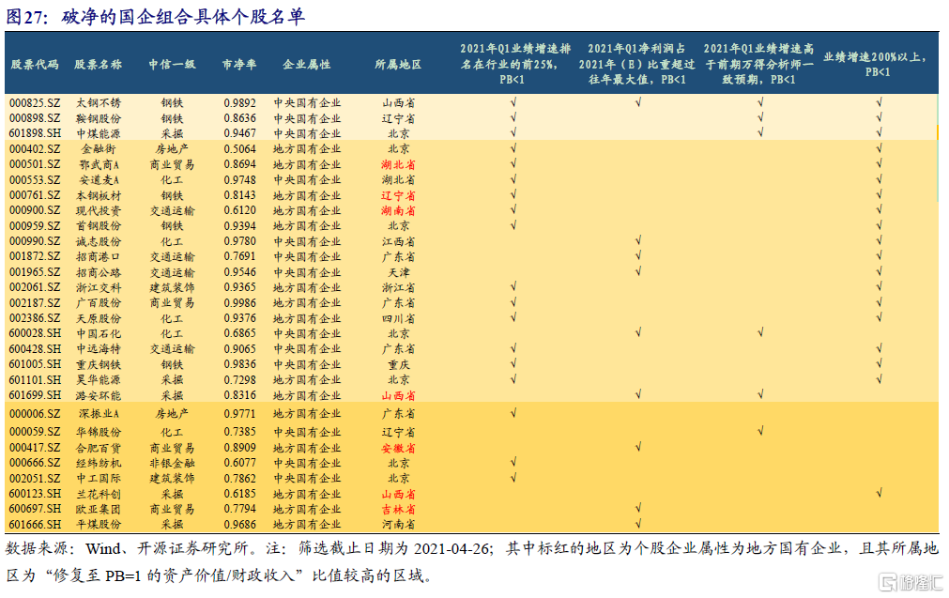This screenshot has width=949, height=598.
Task: Select PB value 0.5064
Action: pyautogui.click(x=239, y=149)
